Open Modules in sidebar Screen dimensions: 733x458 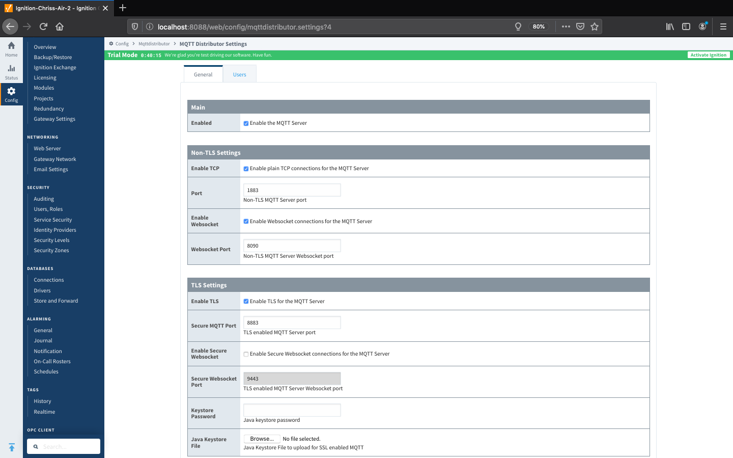44,88
